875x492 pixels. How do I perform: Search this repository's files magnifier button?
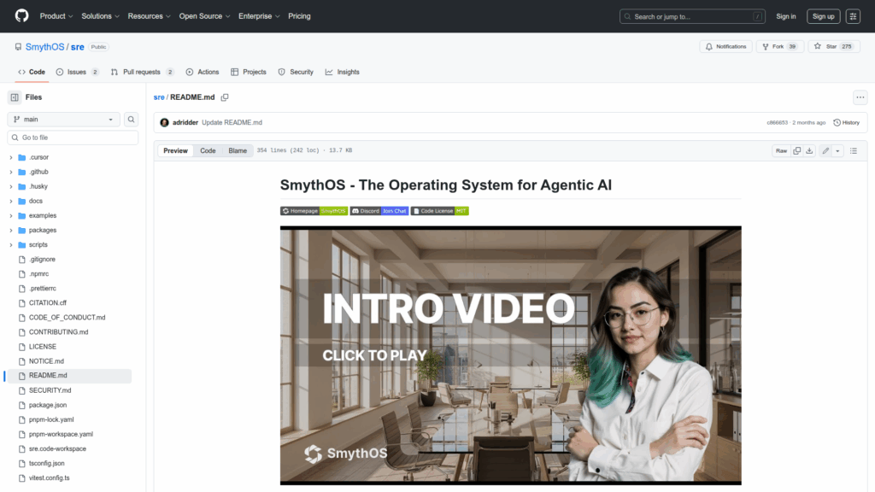[x=131, y=120]
